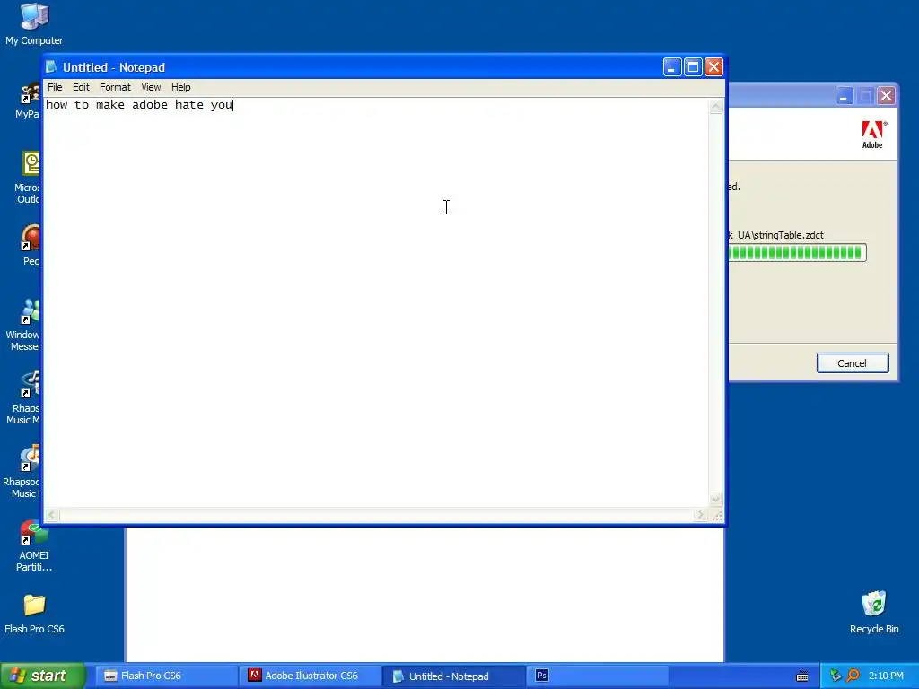Viewport: 919px width, 689px height.
Task: Click Cancel in the Adobe installer window
Action: 853,363
